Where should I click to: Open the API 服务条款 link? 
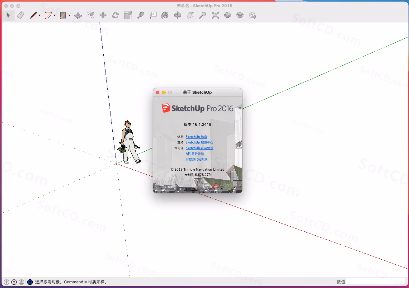click(x=195, y=153)
